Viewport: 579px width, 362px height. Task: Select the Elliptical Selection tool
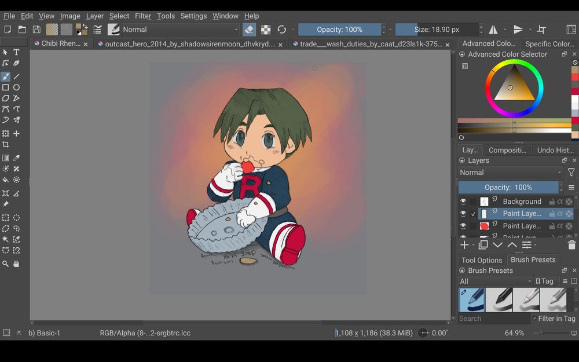(x=16, y=218)
